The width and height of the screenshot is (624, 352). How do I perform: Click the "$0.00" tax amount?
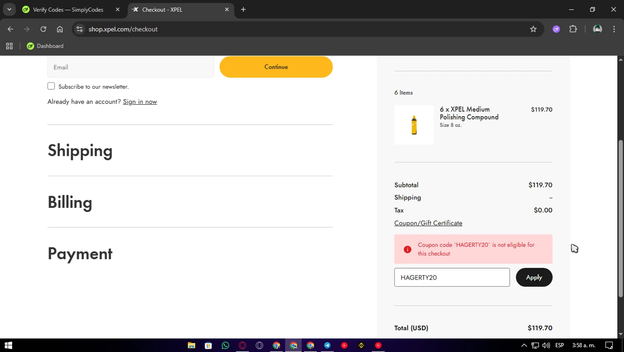point(543,210)
